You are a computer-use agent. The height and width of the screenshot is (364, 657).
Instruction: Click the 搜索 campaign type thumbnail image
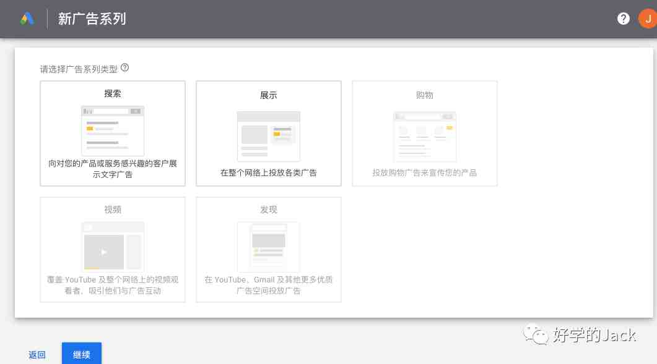[x=112, y=130]
